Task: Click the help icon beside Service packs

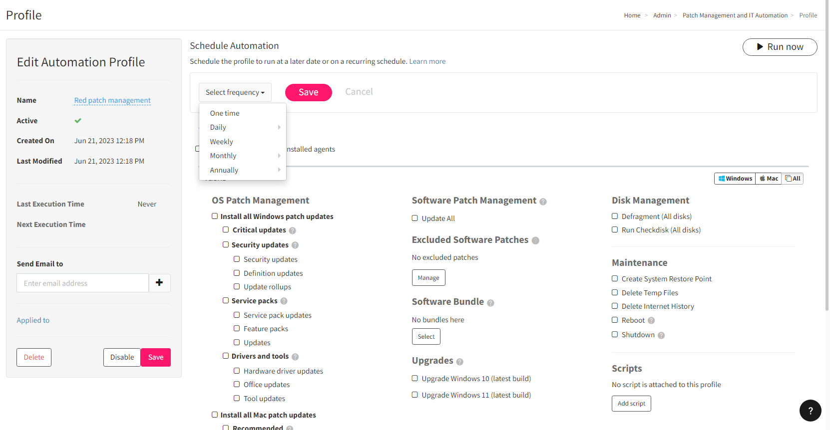Action: (284, 301)
